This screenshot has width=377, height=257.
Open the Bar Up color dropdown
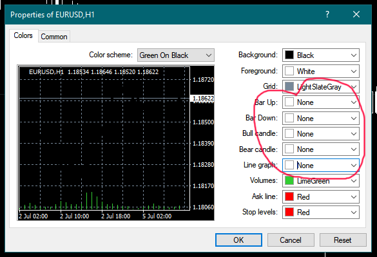[321, 102]
